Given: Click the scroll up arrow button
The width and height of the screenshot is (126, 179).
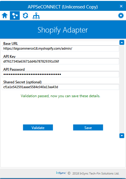Looking at the screenshot, I should pyautogui.click(x=122, y=42).
